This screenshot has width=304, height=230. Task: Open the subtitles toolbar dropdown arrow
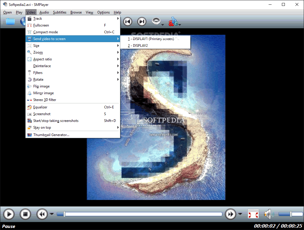tap(180, 25)
